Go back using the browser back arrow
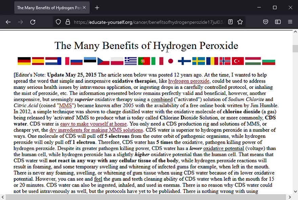The height and width of the screenshot is (200, 298). coord(8,22)
